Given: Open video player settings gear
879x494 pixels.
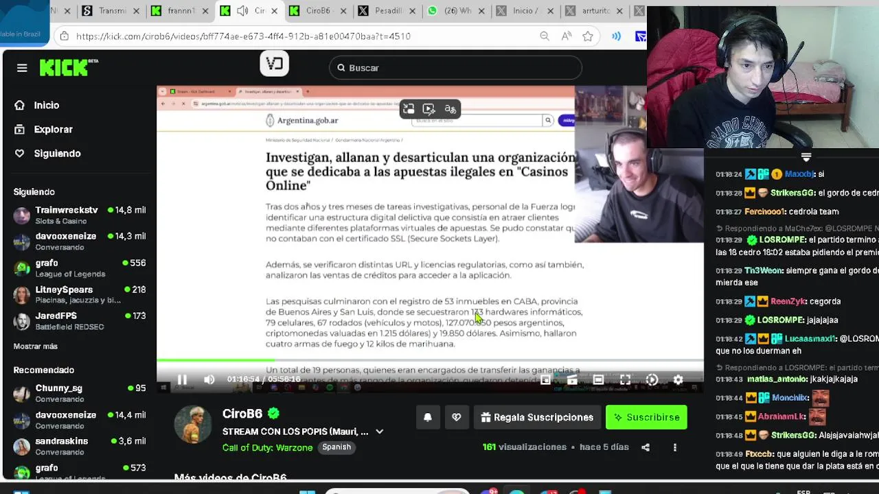Looking at the screenshot, I should [x=678, y=379].
